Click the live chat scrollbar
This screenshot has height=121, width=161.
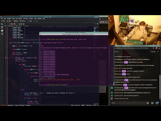click(x=160, y=87)
